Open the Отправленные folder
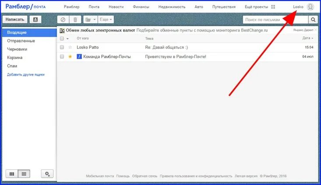 [x=21, y=41]
